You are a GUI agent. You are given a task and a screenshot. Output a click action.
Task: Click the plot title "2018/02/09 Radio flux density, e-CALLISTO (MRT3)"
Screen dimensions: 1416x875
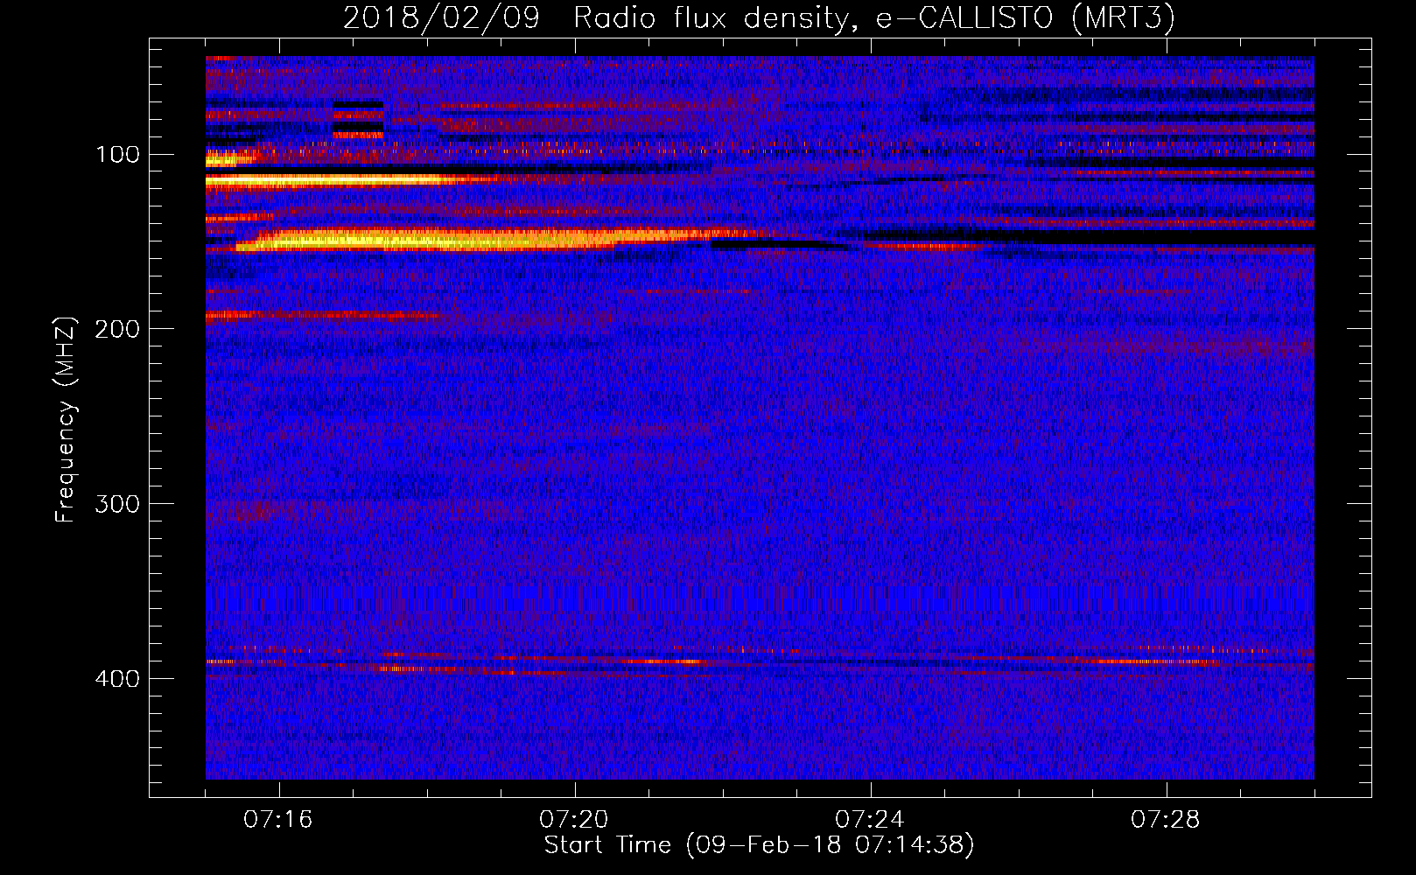pyautogui.click(x=759, y=17)
